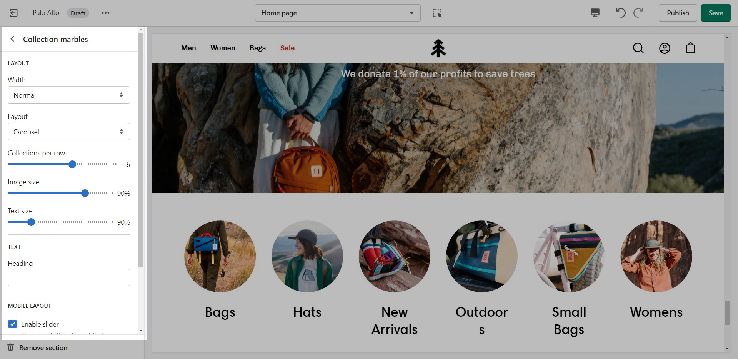The height and width of the screenshot is (359, 738).
Task: Expand the Home page template dropdown
Action: tap(337, 13)
